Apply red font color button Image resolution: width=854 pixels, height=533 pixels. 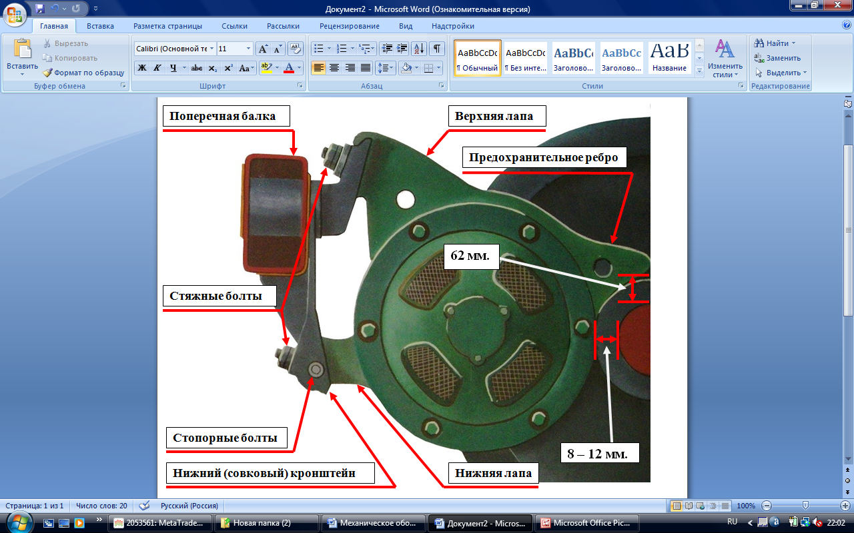pyautogui.click(x=289, y=68)
